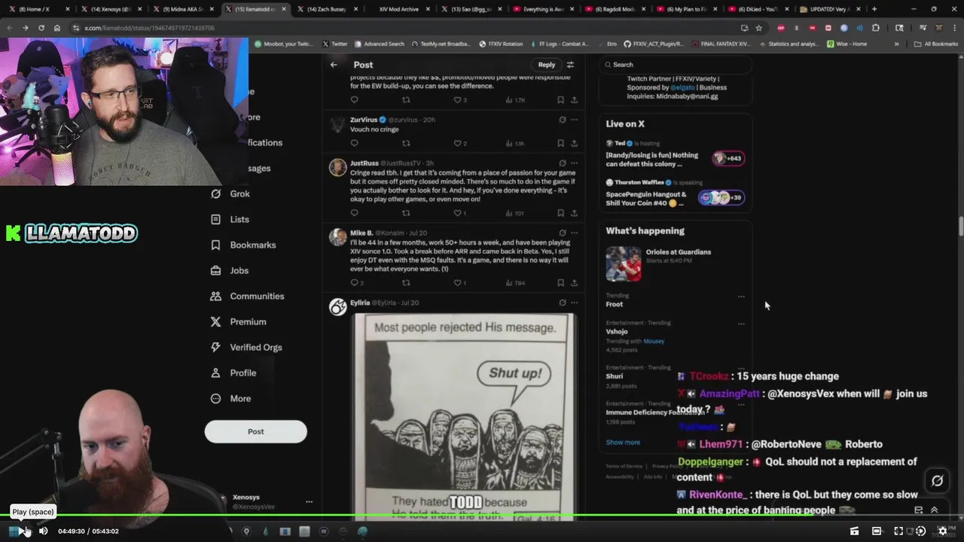
Task: Repost the ZurVirus reply
Action: (x=406, y=143)
